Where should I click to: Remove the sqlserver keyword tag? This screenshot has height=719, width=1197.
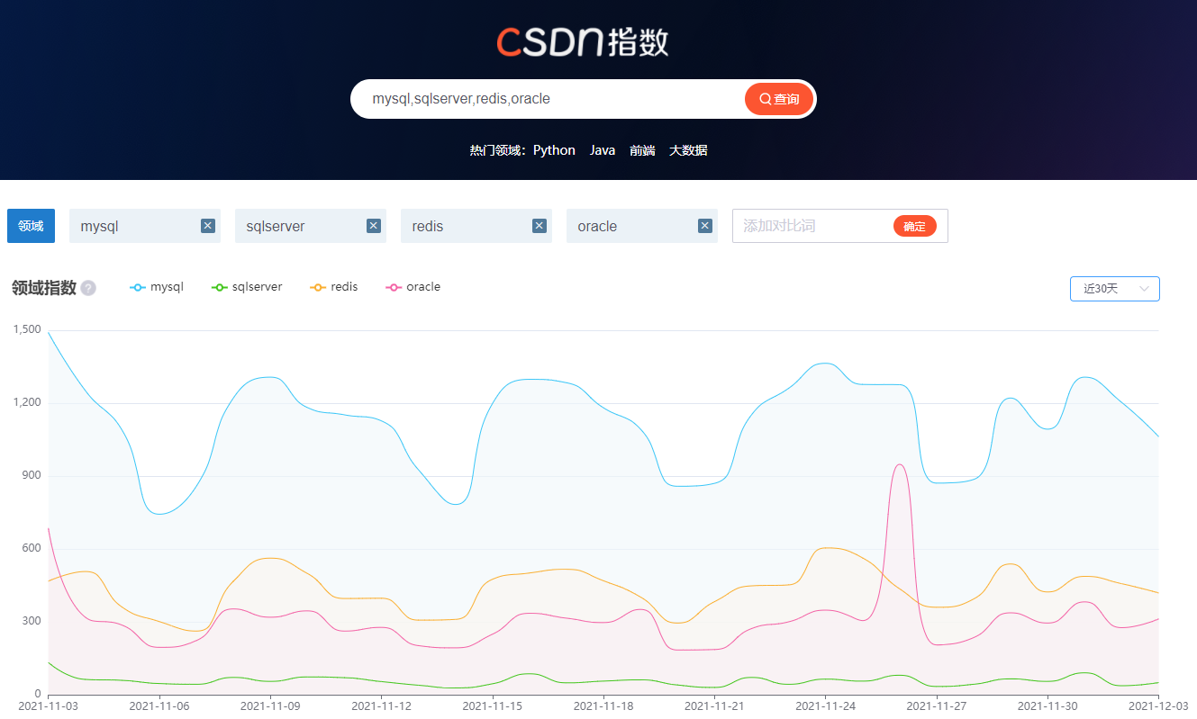[x=374, y=226]
